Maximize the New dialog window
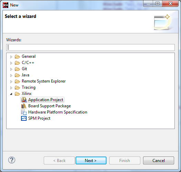 click(x=158, y=4)
